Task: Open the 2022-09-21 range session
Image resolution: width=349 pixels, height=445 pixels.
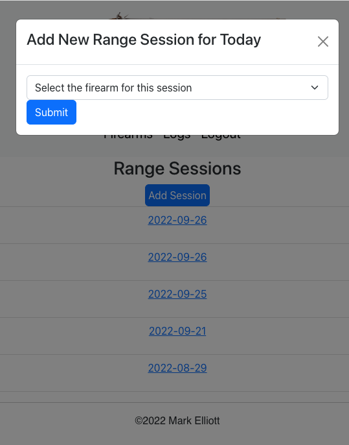Action: pos(177,331)
